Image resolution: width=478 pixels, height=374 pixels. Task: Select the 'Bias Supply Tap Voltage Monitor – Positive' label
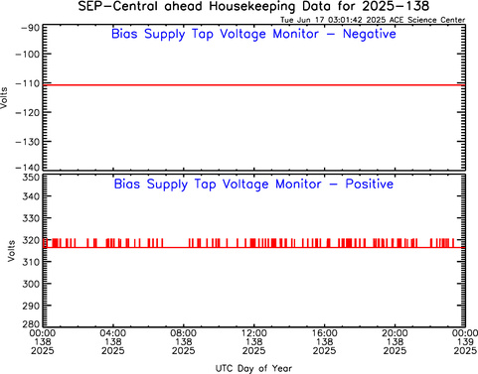point(253,185)
